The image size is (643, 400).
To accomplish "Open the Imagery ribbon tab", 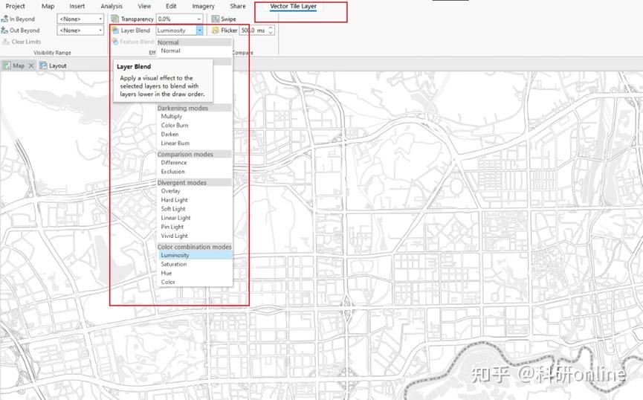I will (204, 6).
